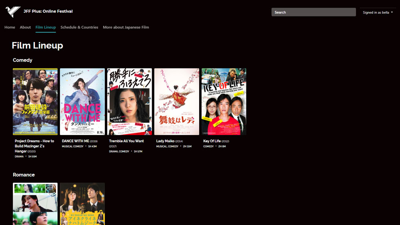The height and width of the screenshot is (225, 400).
Task: Open the first Romance film poster with singer
Action: pyautogui.click(x=35, y=204)
